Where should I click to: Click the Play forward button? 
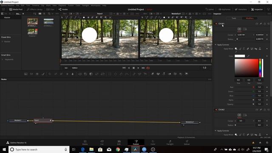pyautogui.click(x=138, y=68)
